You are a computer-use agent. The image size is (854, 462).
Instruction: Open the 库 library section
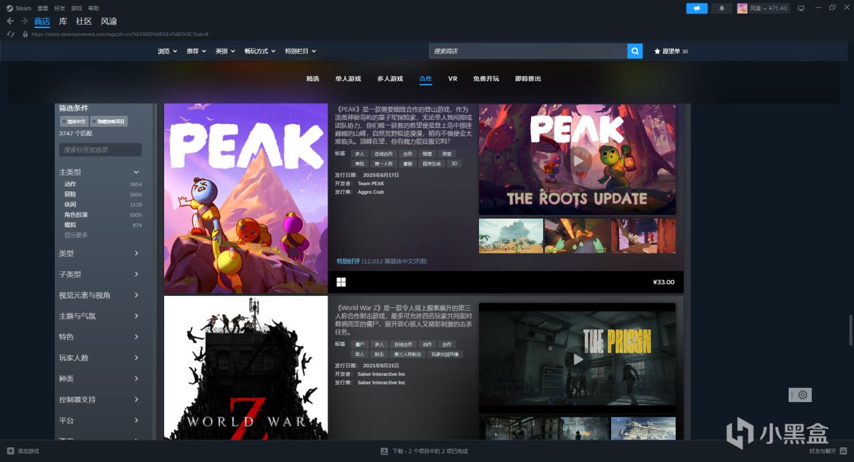[x=63, y=21]
